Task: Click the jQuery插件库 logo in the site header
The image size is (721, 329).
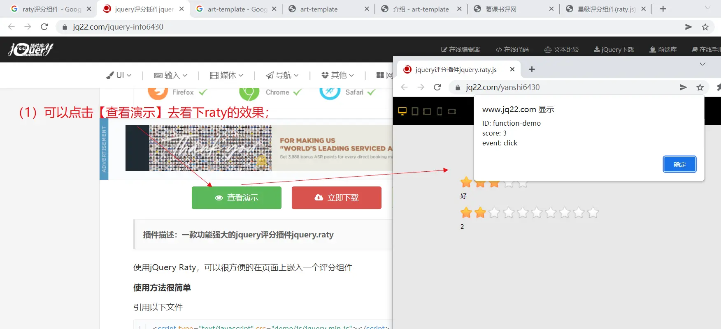Action: coord(30,49)
